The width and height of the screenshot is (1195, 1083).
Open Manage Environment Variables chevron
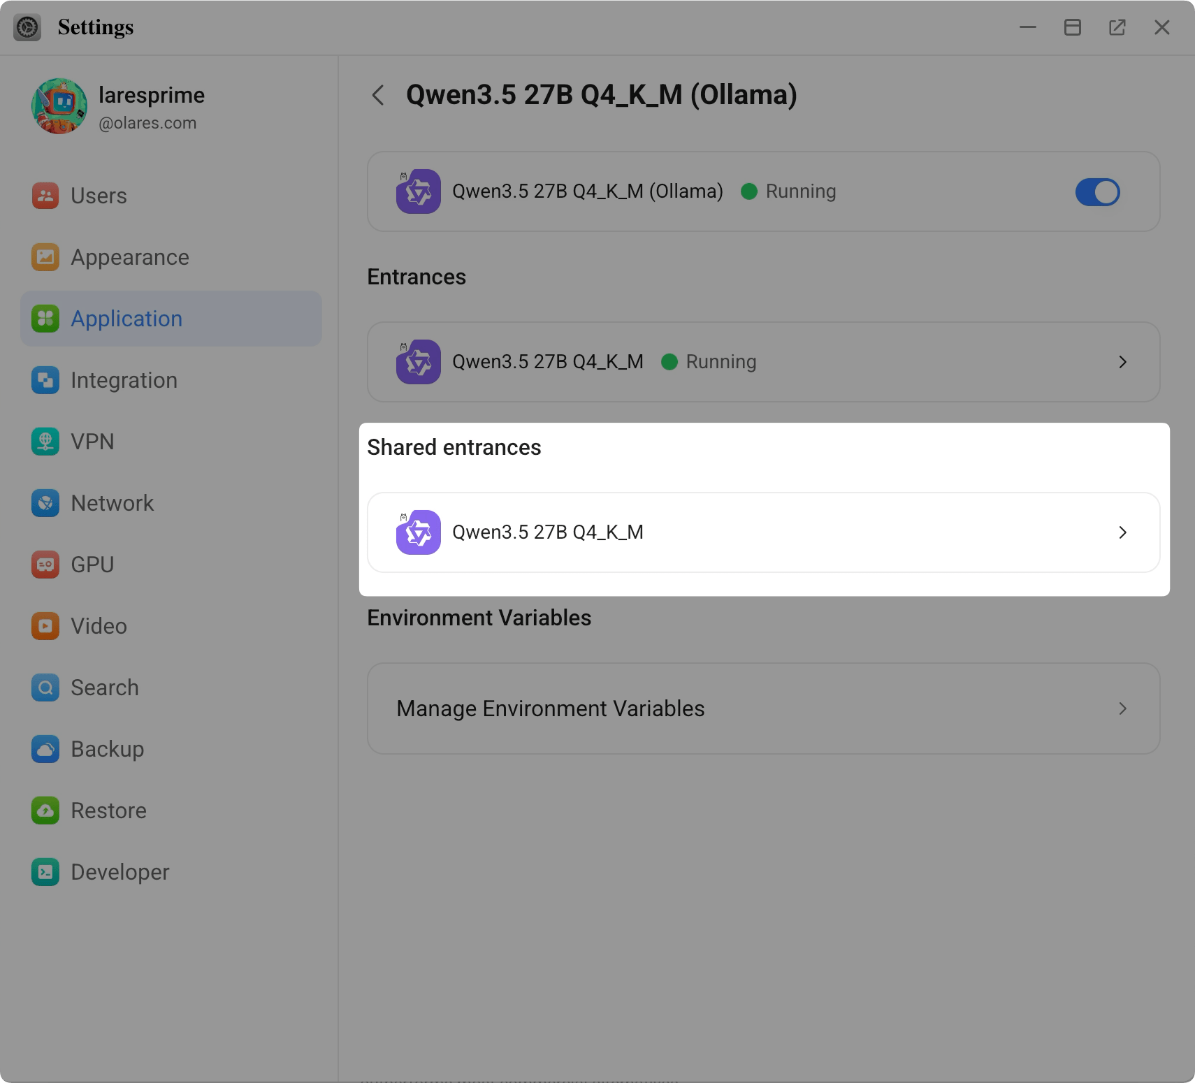tap(1122, 708)
